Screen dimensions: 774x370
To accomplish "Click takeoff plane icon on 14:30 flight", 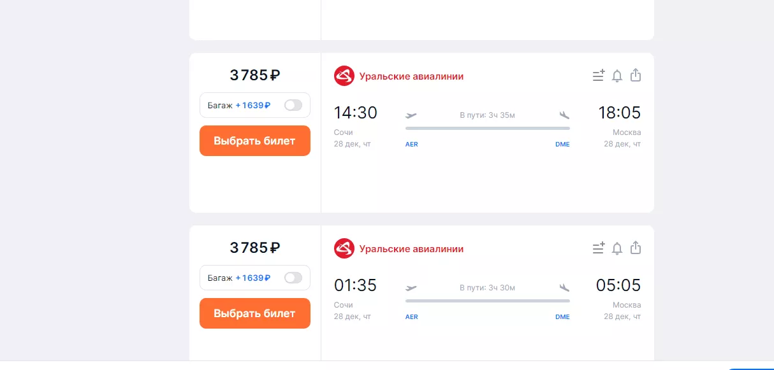I will (411, 115).
